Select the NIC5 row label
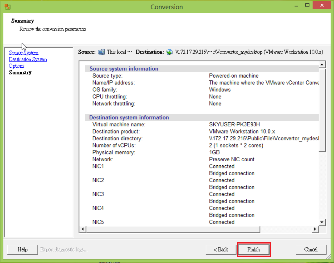 click(98, 222)
